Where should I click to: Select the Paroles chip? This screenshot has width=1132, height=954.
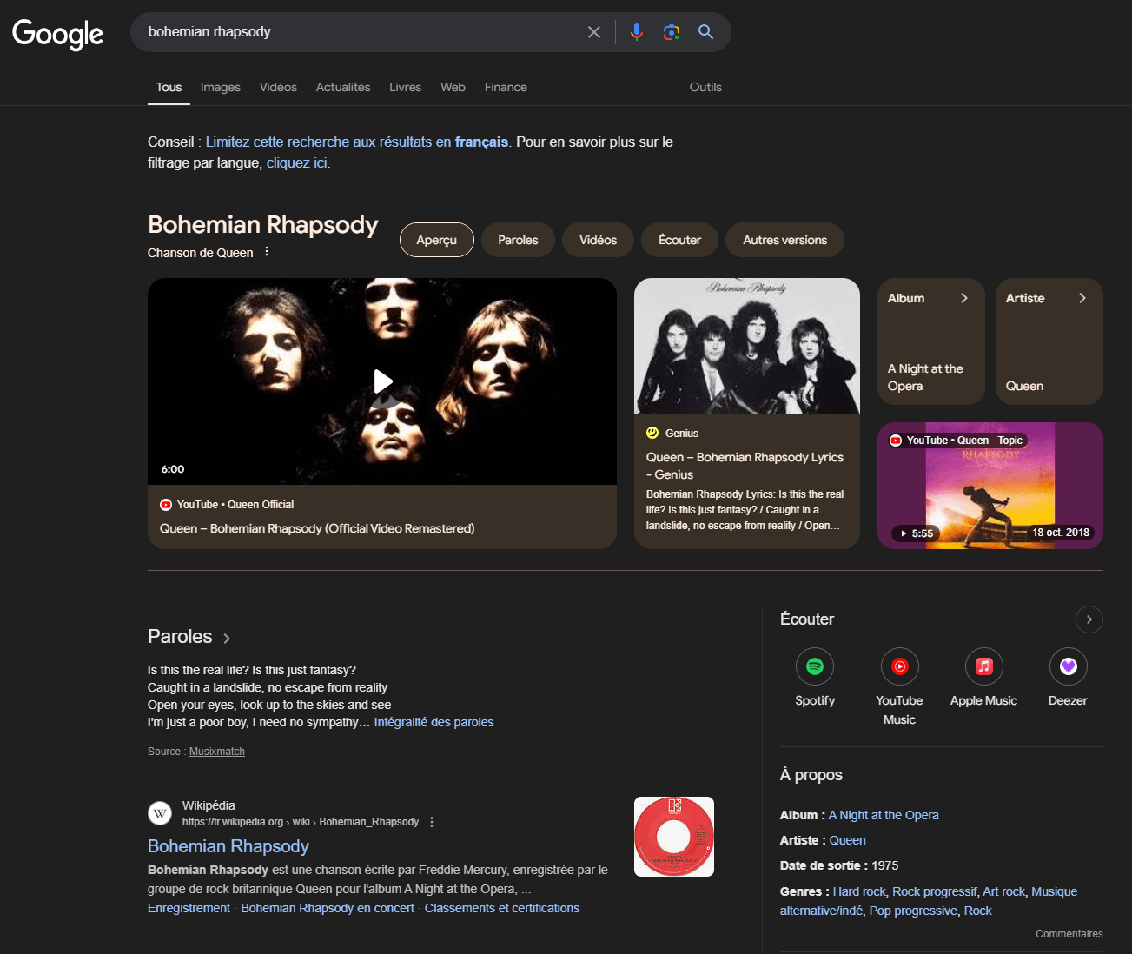click(x=518, y=240)
